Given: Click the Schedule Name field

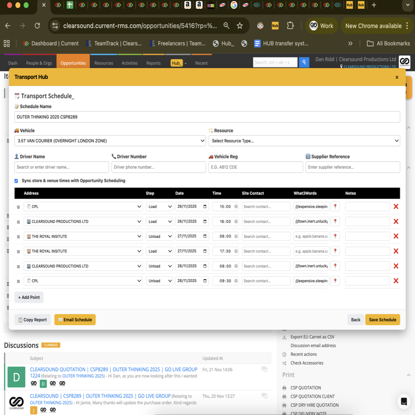Looking at the screenshot, I should coord(207,117).
